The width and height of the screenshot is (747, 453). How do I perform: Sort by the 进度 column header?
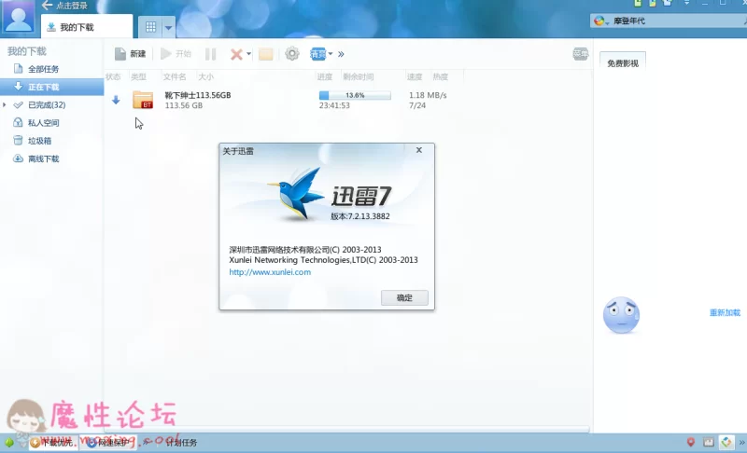pos(325,76)
